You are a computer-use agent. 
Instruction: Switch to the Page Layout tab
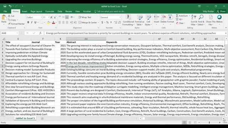[x=36, y=11]
